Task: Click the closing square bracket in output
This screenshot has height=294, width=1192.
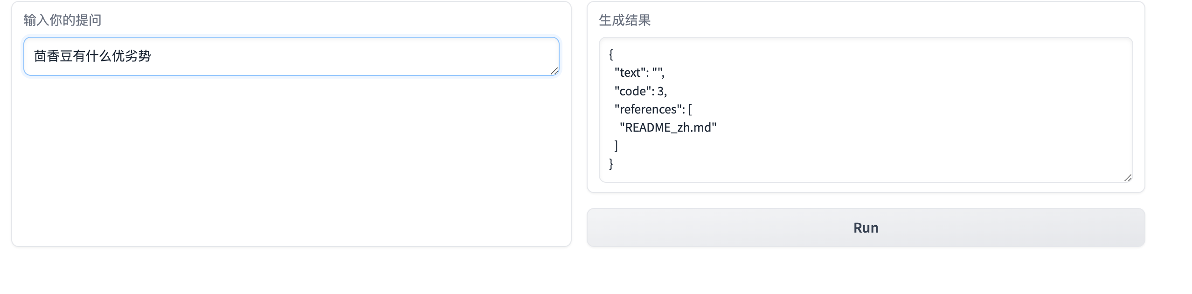Action: point(616,146)
